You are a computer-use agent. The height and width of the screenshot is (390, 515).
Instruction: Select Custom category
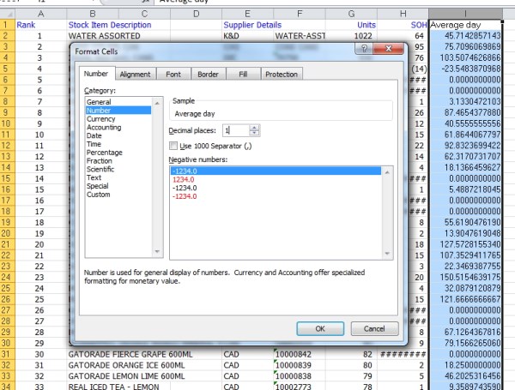pos(118,195)
